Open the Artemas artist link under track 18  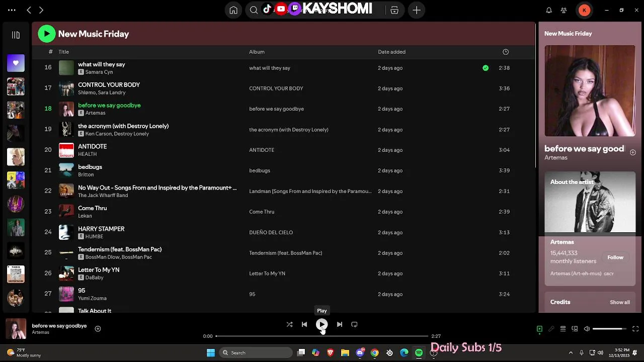click(x=95, y=113)
